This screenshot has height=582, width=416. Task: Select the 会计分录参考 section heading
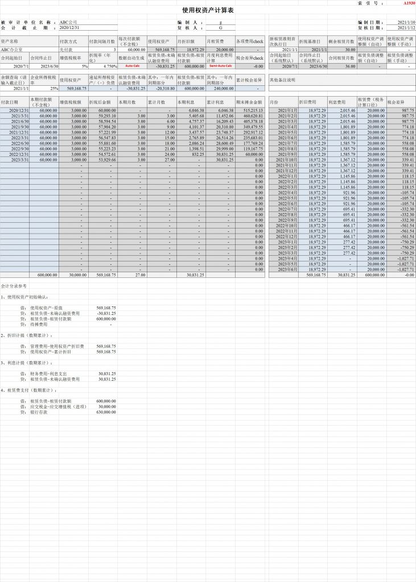(x=14, y=287)
